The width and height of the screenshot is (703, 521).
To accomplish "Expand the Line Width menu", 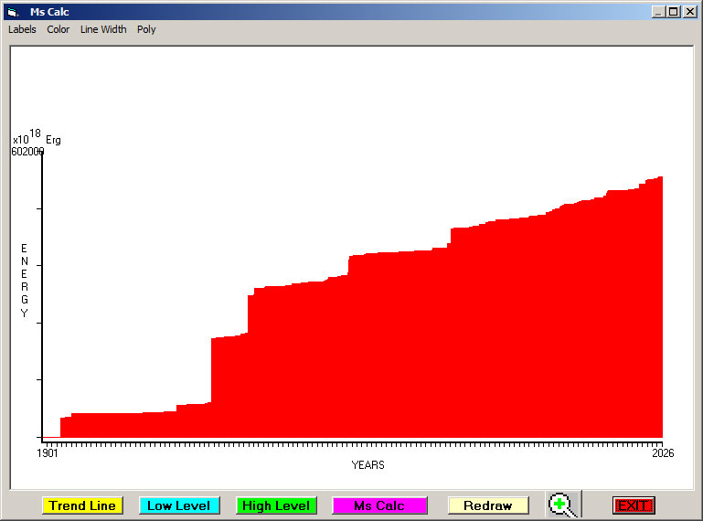I will pos(103,29).
